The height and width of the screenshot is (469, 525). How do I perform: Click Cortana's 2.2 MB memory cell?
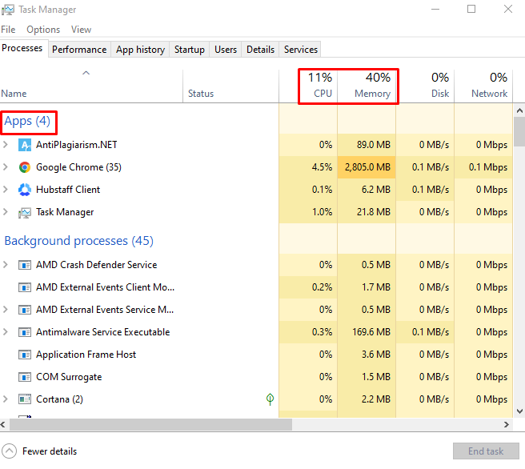[367, 399]
